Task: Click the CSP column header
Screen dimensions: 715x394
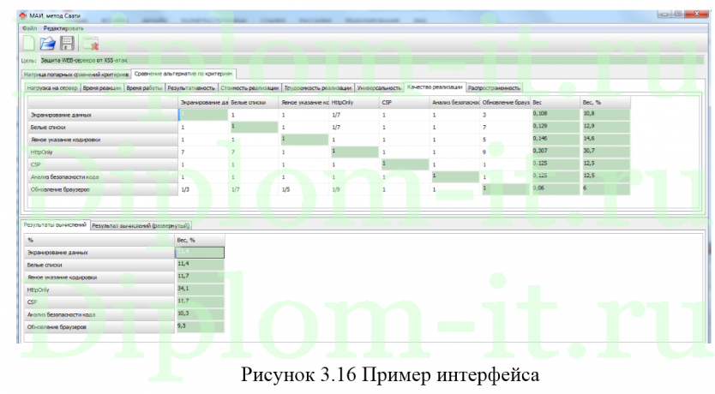Action: click(x=404, y=103)
